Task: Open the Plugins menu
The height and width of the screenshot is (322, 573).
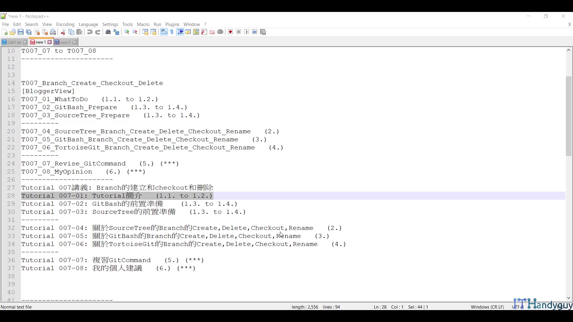Action: (172, 24)
